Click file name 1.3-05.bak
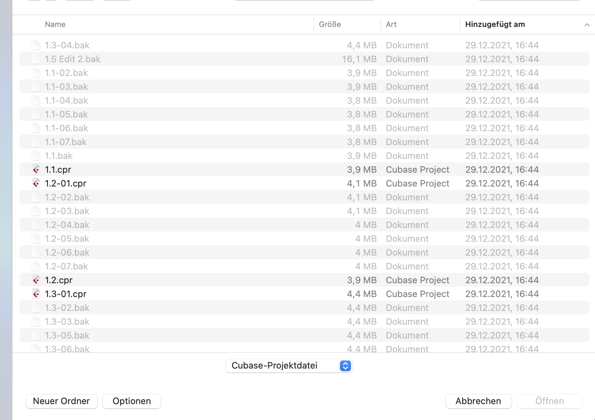 (x=67, y=335)
